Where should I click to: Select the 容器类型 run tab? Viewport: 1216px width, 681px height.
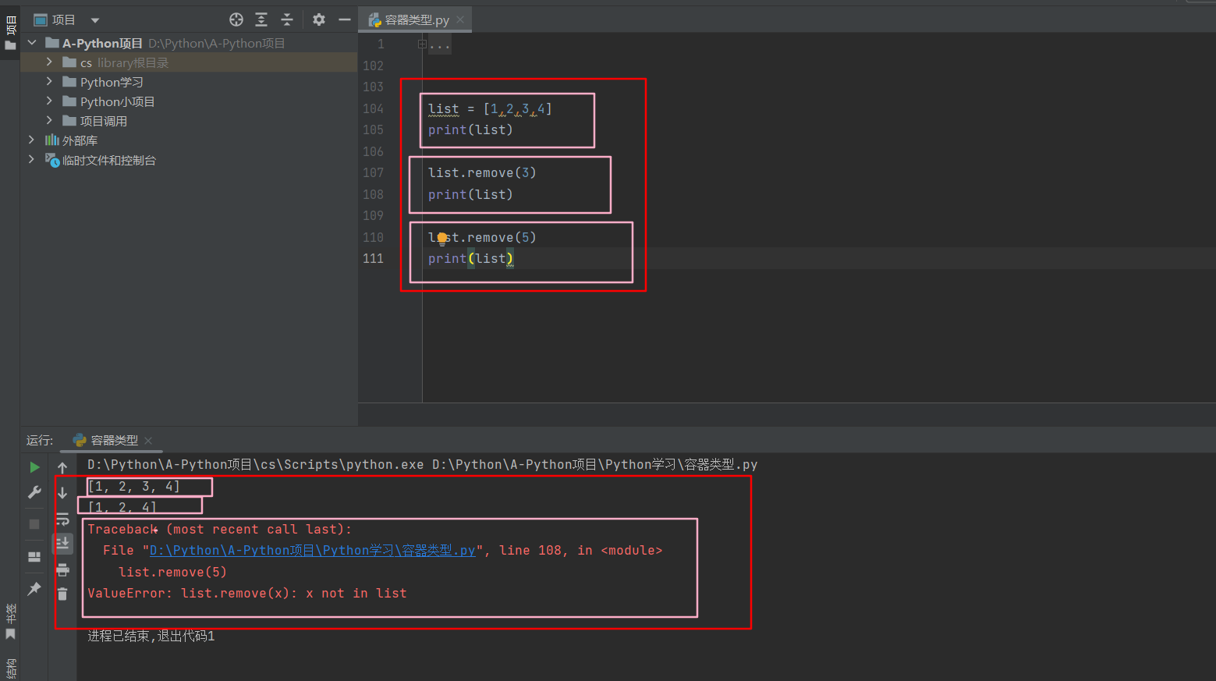click(114, 441)
